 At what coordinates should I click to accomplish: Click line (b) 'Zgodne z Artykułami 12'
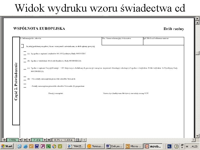tap(54, 61)
